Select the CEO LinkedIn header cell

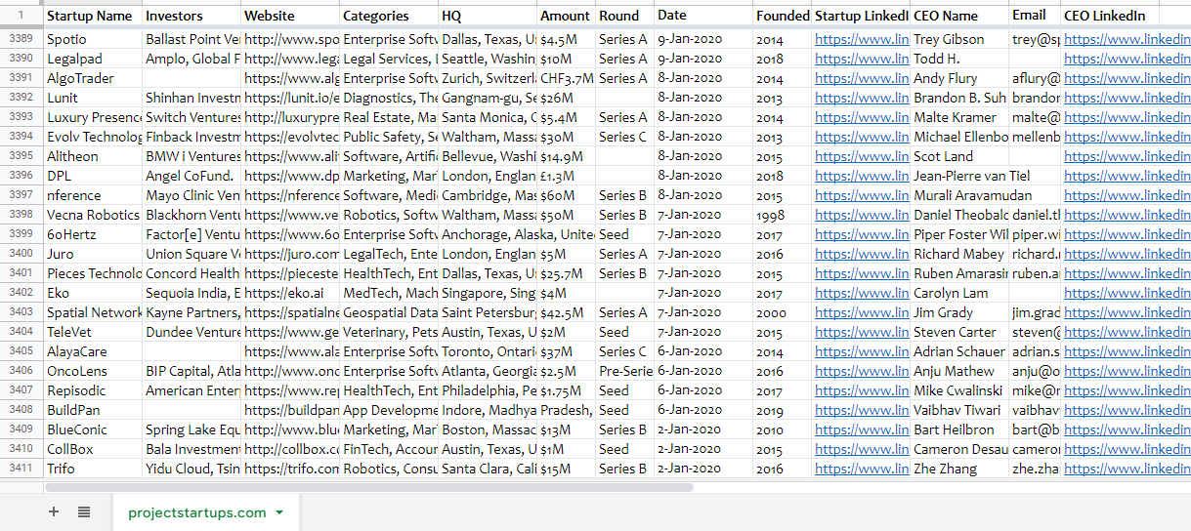click(x=1110, y=16)
